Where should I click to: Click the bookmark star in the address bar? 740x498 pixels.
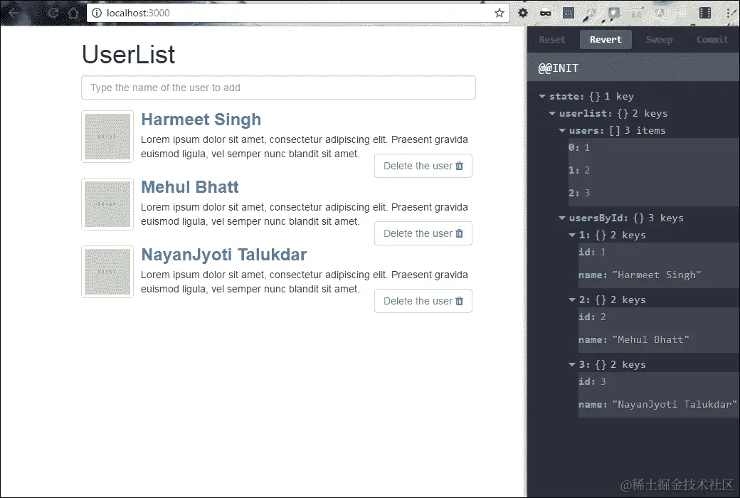(x=499, y=13)
